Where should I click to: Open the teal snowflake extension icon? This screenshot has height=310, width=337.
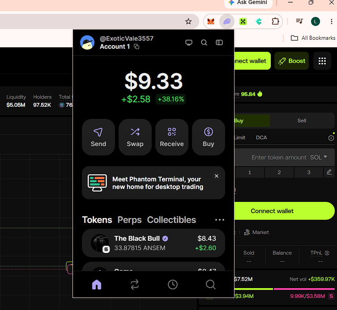coord(259,21)
